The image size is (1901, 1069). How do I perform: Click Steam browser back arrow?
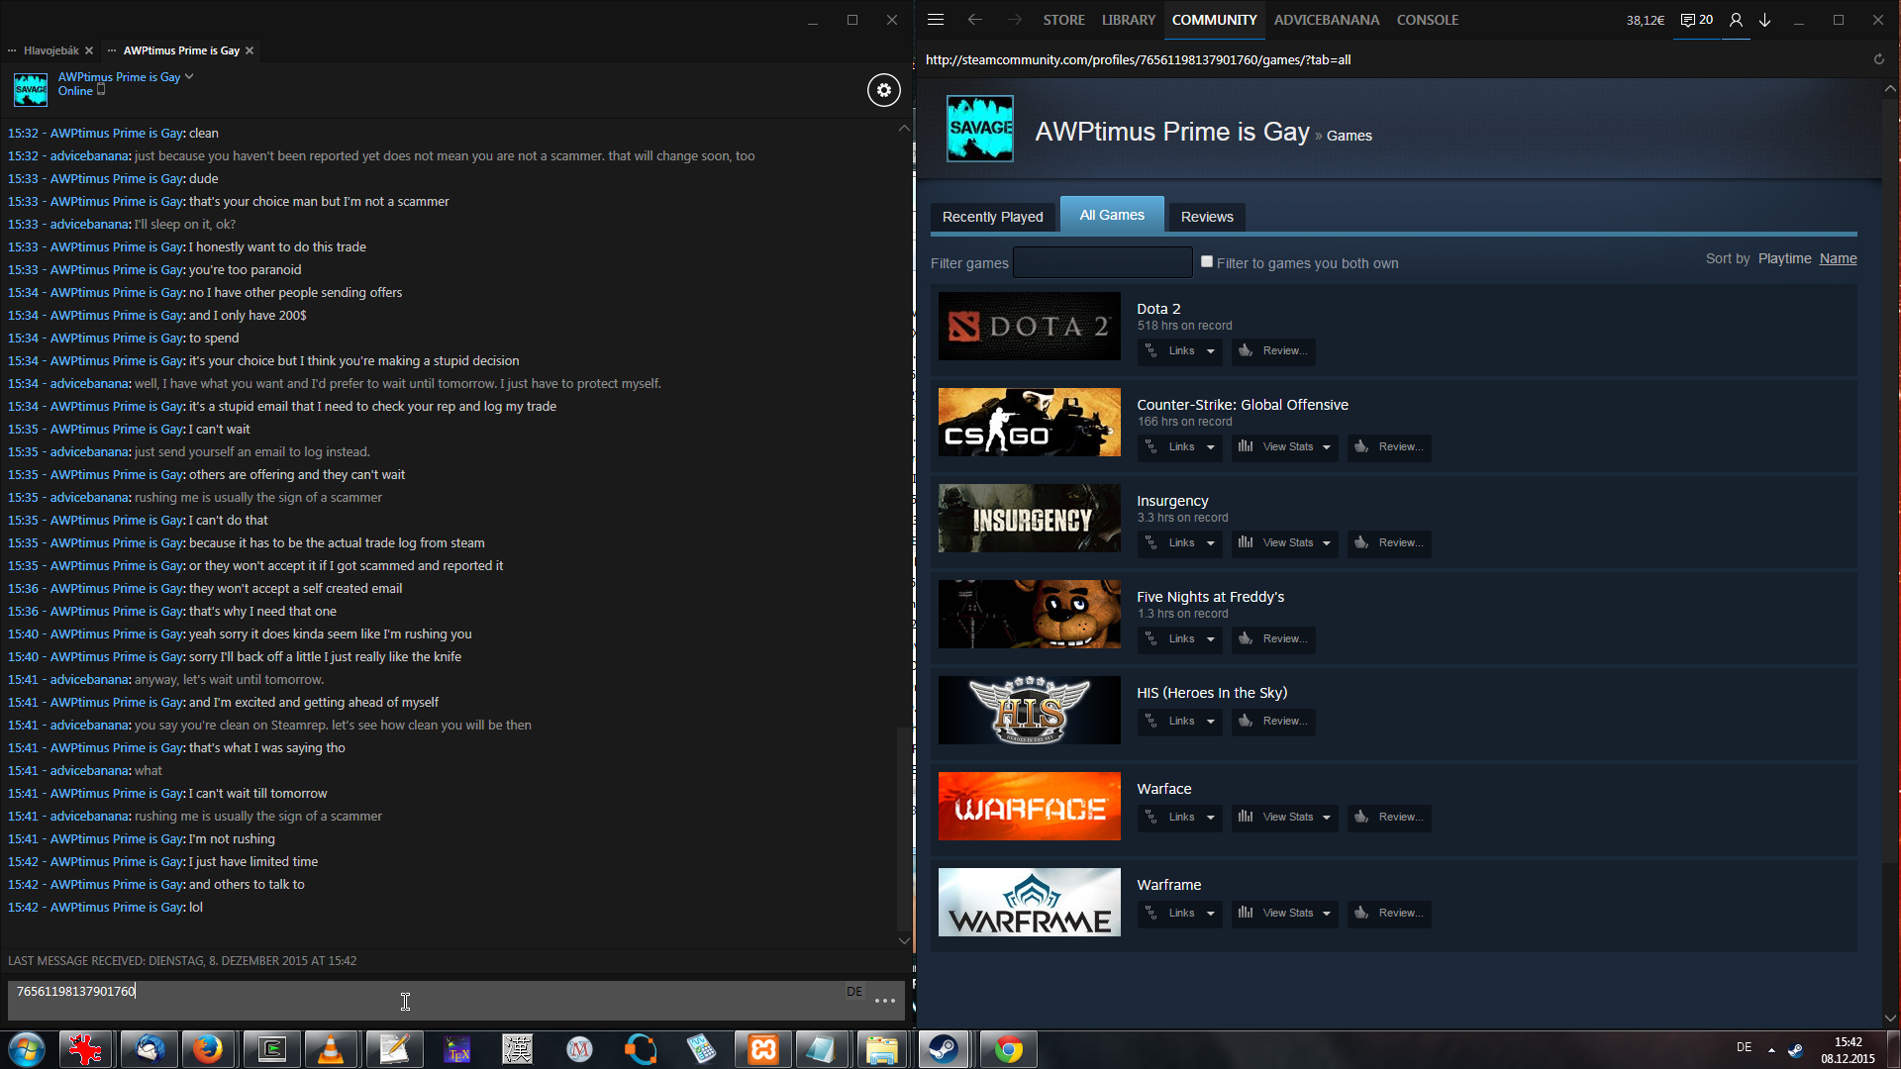click(974, 20)
